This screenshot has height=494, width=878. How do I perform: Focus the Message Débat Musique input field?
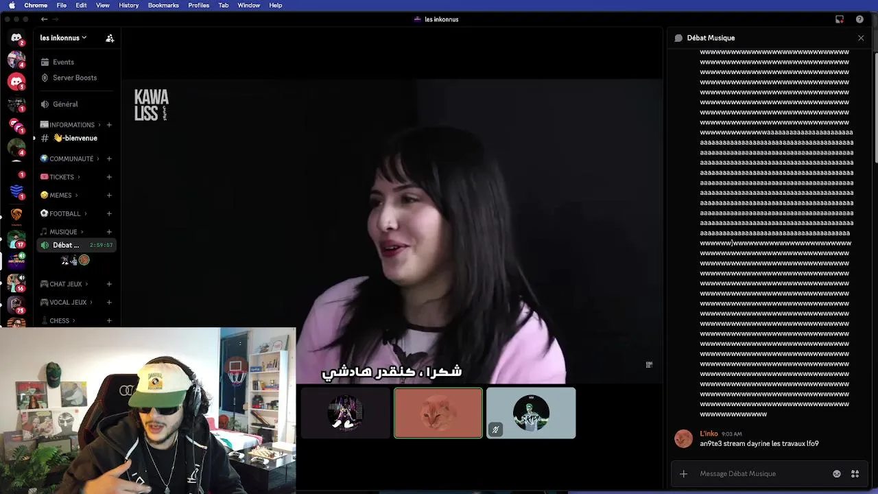[x=761, y=473]
